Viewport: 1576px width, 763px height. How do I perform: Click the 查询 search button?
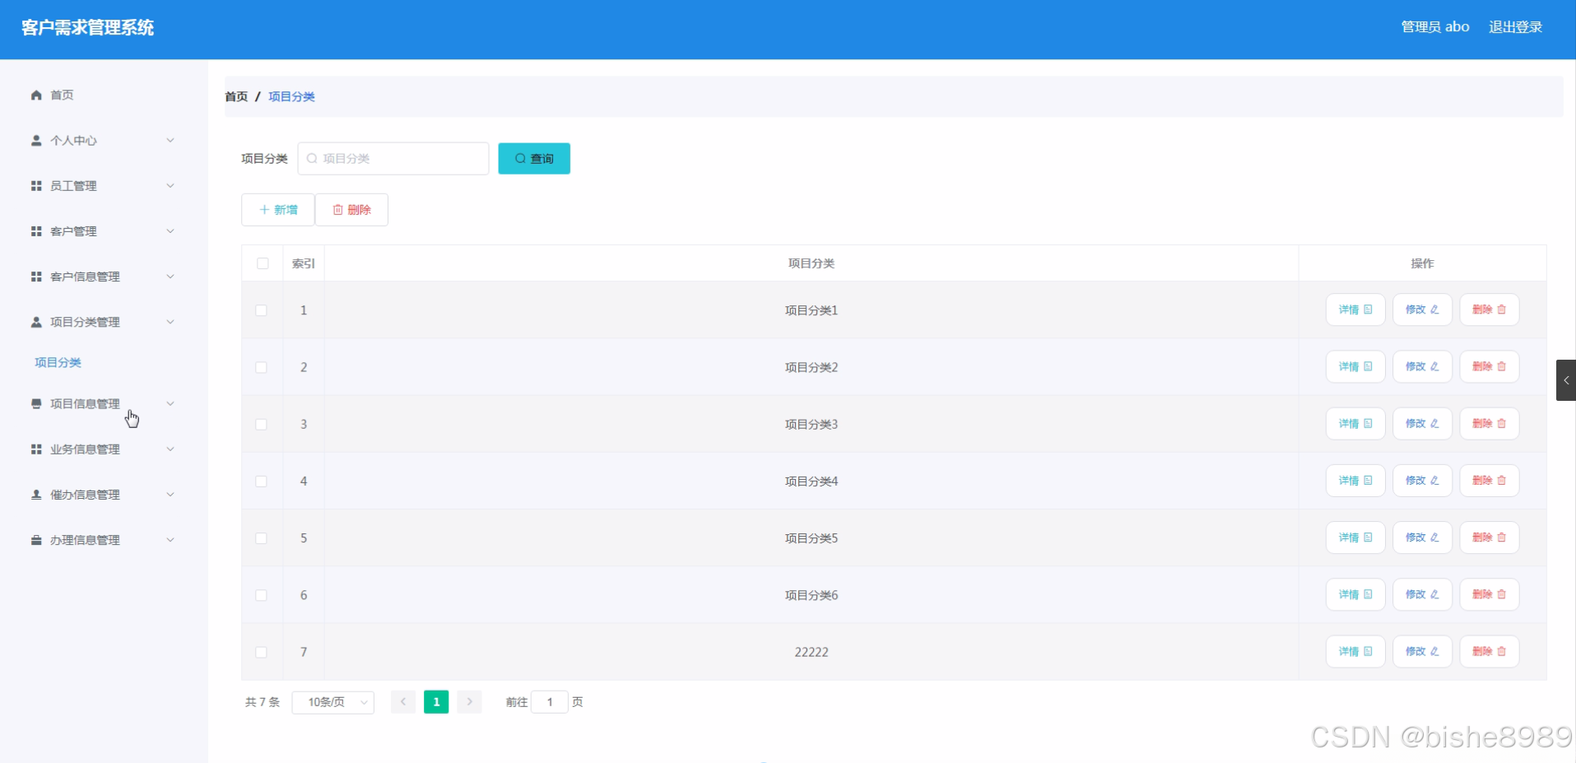(534, 158)
